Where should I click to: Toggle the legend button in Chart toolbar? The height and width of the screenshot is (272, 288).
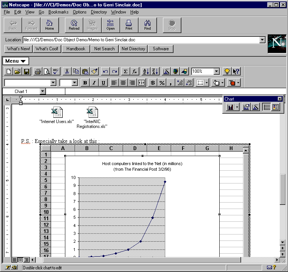click(x=276, y=107)
